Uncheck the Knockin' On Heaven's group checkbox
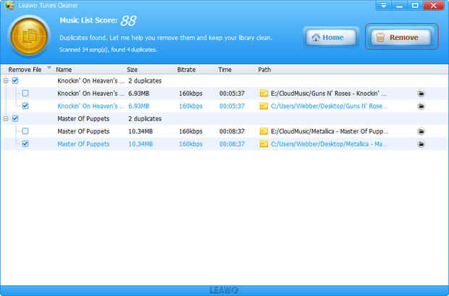This screenshot has width=449, height=296. point(15,81)
